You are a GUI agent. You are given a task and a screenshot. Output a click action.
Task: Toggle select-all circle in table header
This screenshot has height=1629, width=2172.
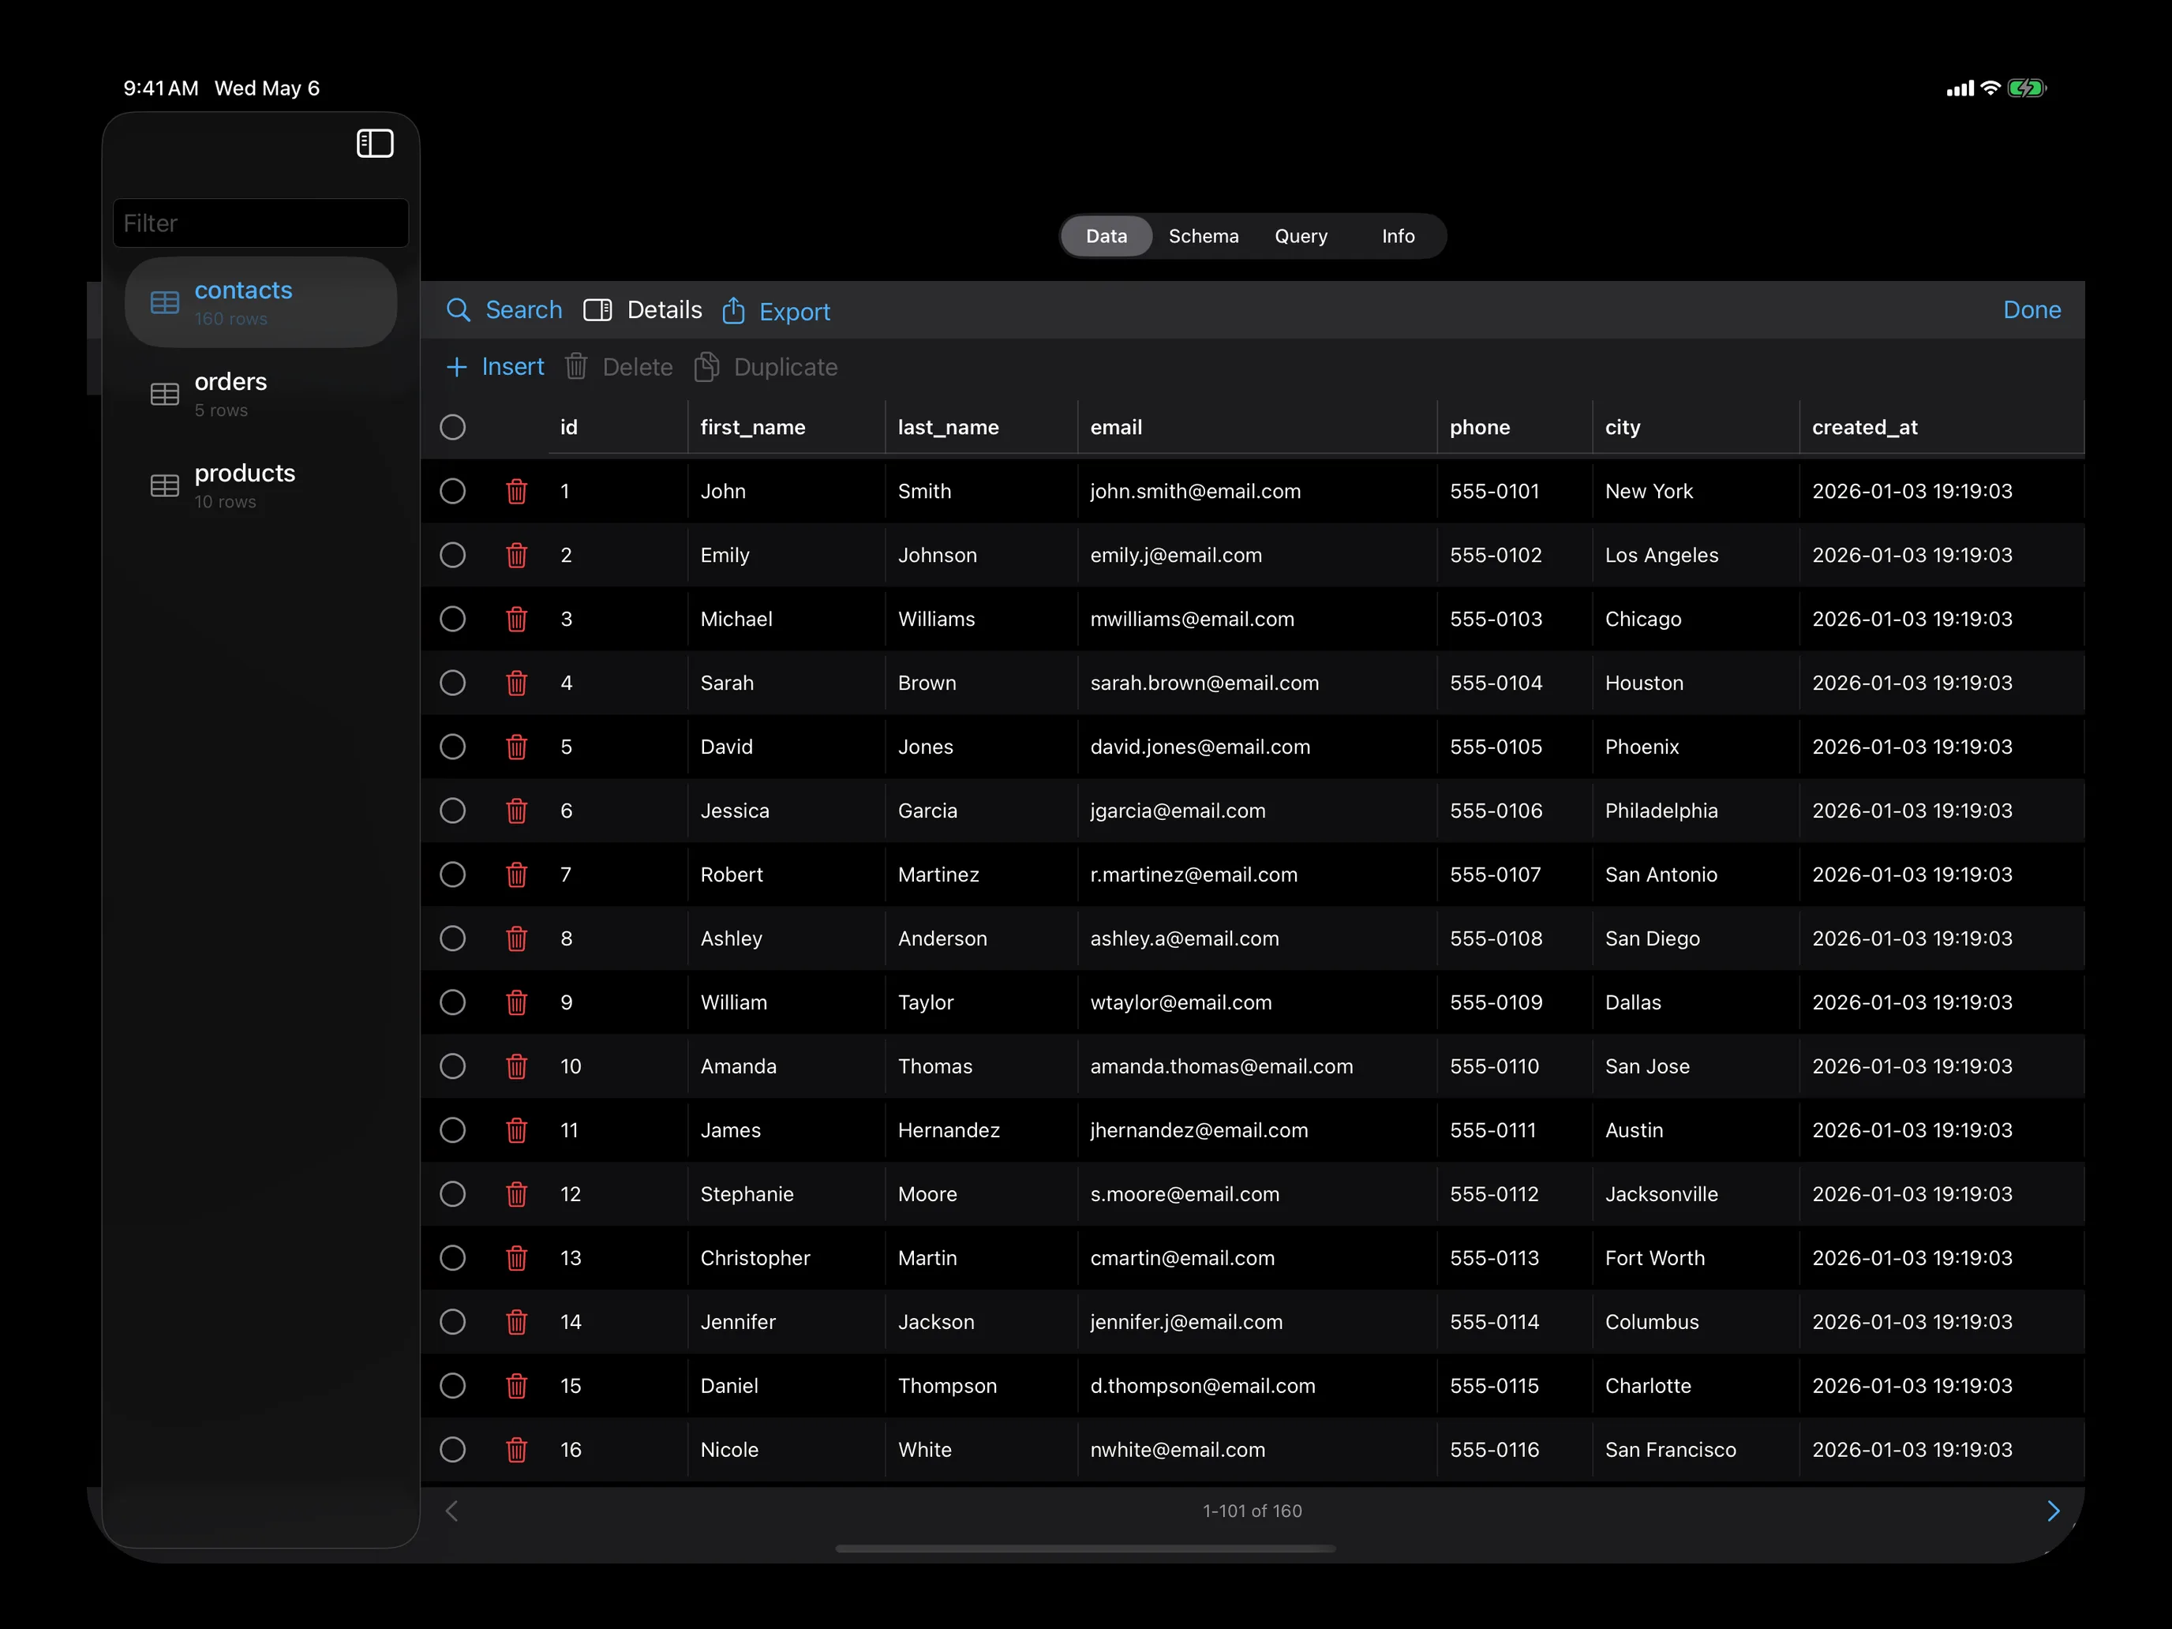[453, 427]
